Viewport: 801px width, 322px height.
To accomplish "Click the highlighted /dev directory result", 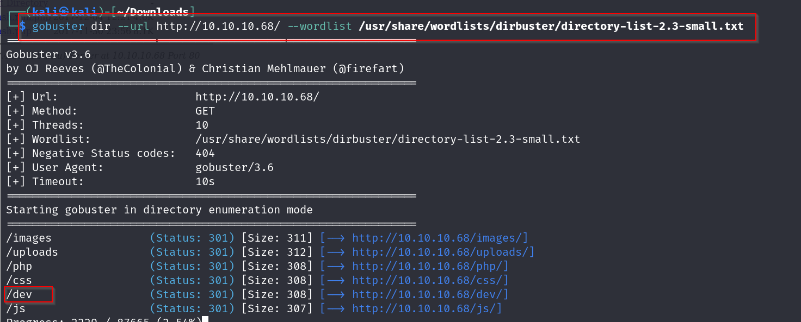I will click(20, 294).
